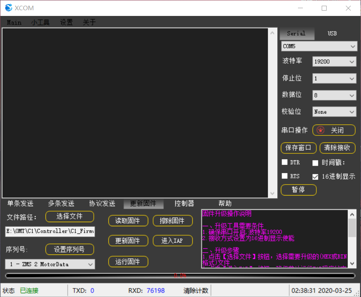Click the 串口操作 label

pyautogui.click(x=294, y=130)
